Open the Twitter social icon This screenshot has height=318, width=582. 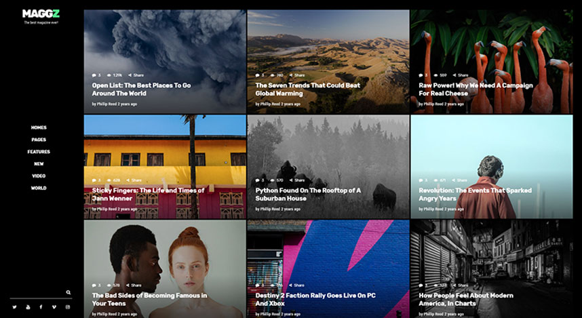click(14, 307)
